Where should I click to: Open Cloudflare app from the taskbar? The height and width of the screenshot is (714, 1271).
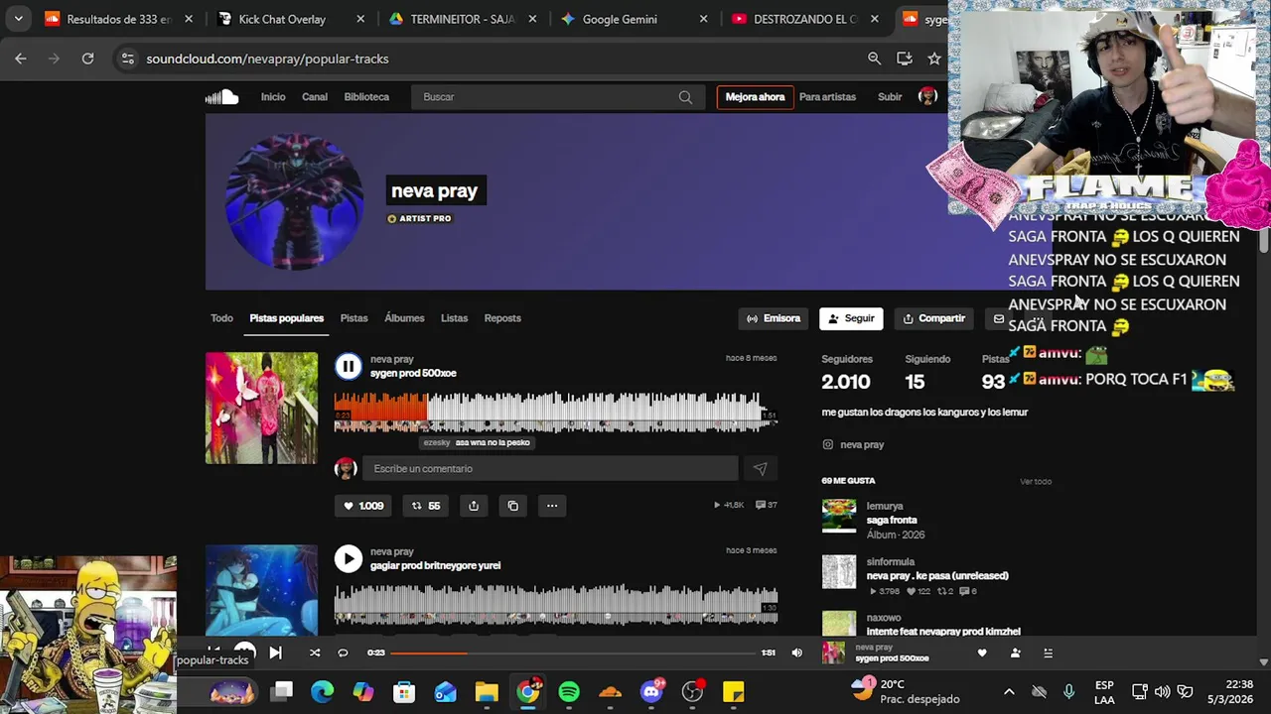610,691
